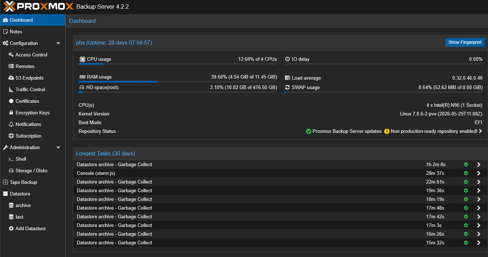Select Add Datastore

pos(33,229)
